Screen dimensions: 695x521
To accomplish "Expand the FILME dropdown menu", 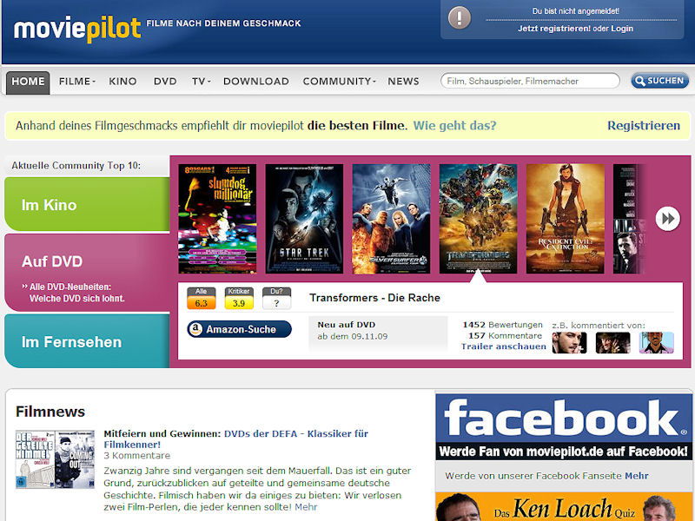I will click(x=77, y=82).
